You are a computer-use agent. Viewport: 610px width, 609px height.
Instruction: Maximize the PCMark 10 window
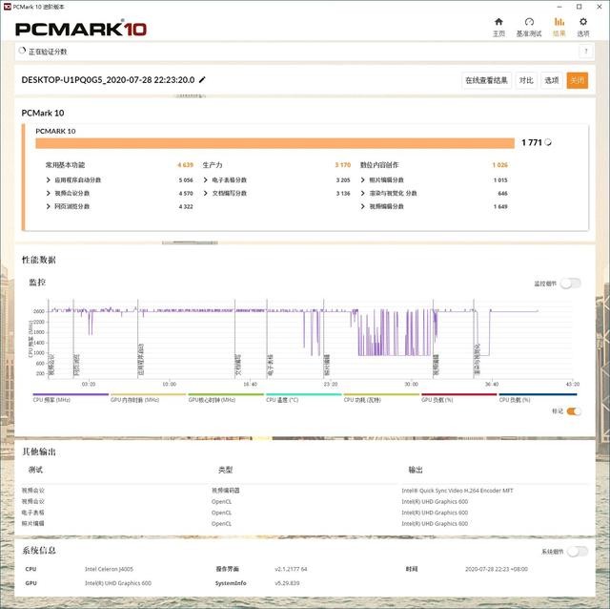[579, 7]
